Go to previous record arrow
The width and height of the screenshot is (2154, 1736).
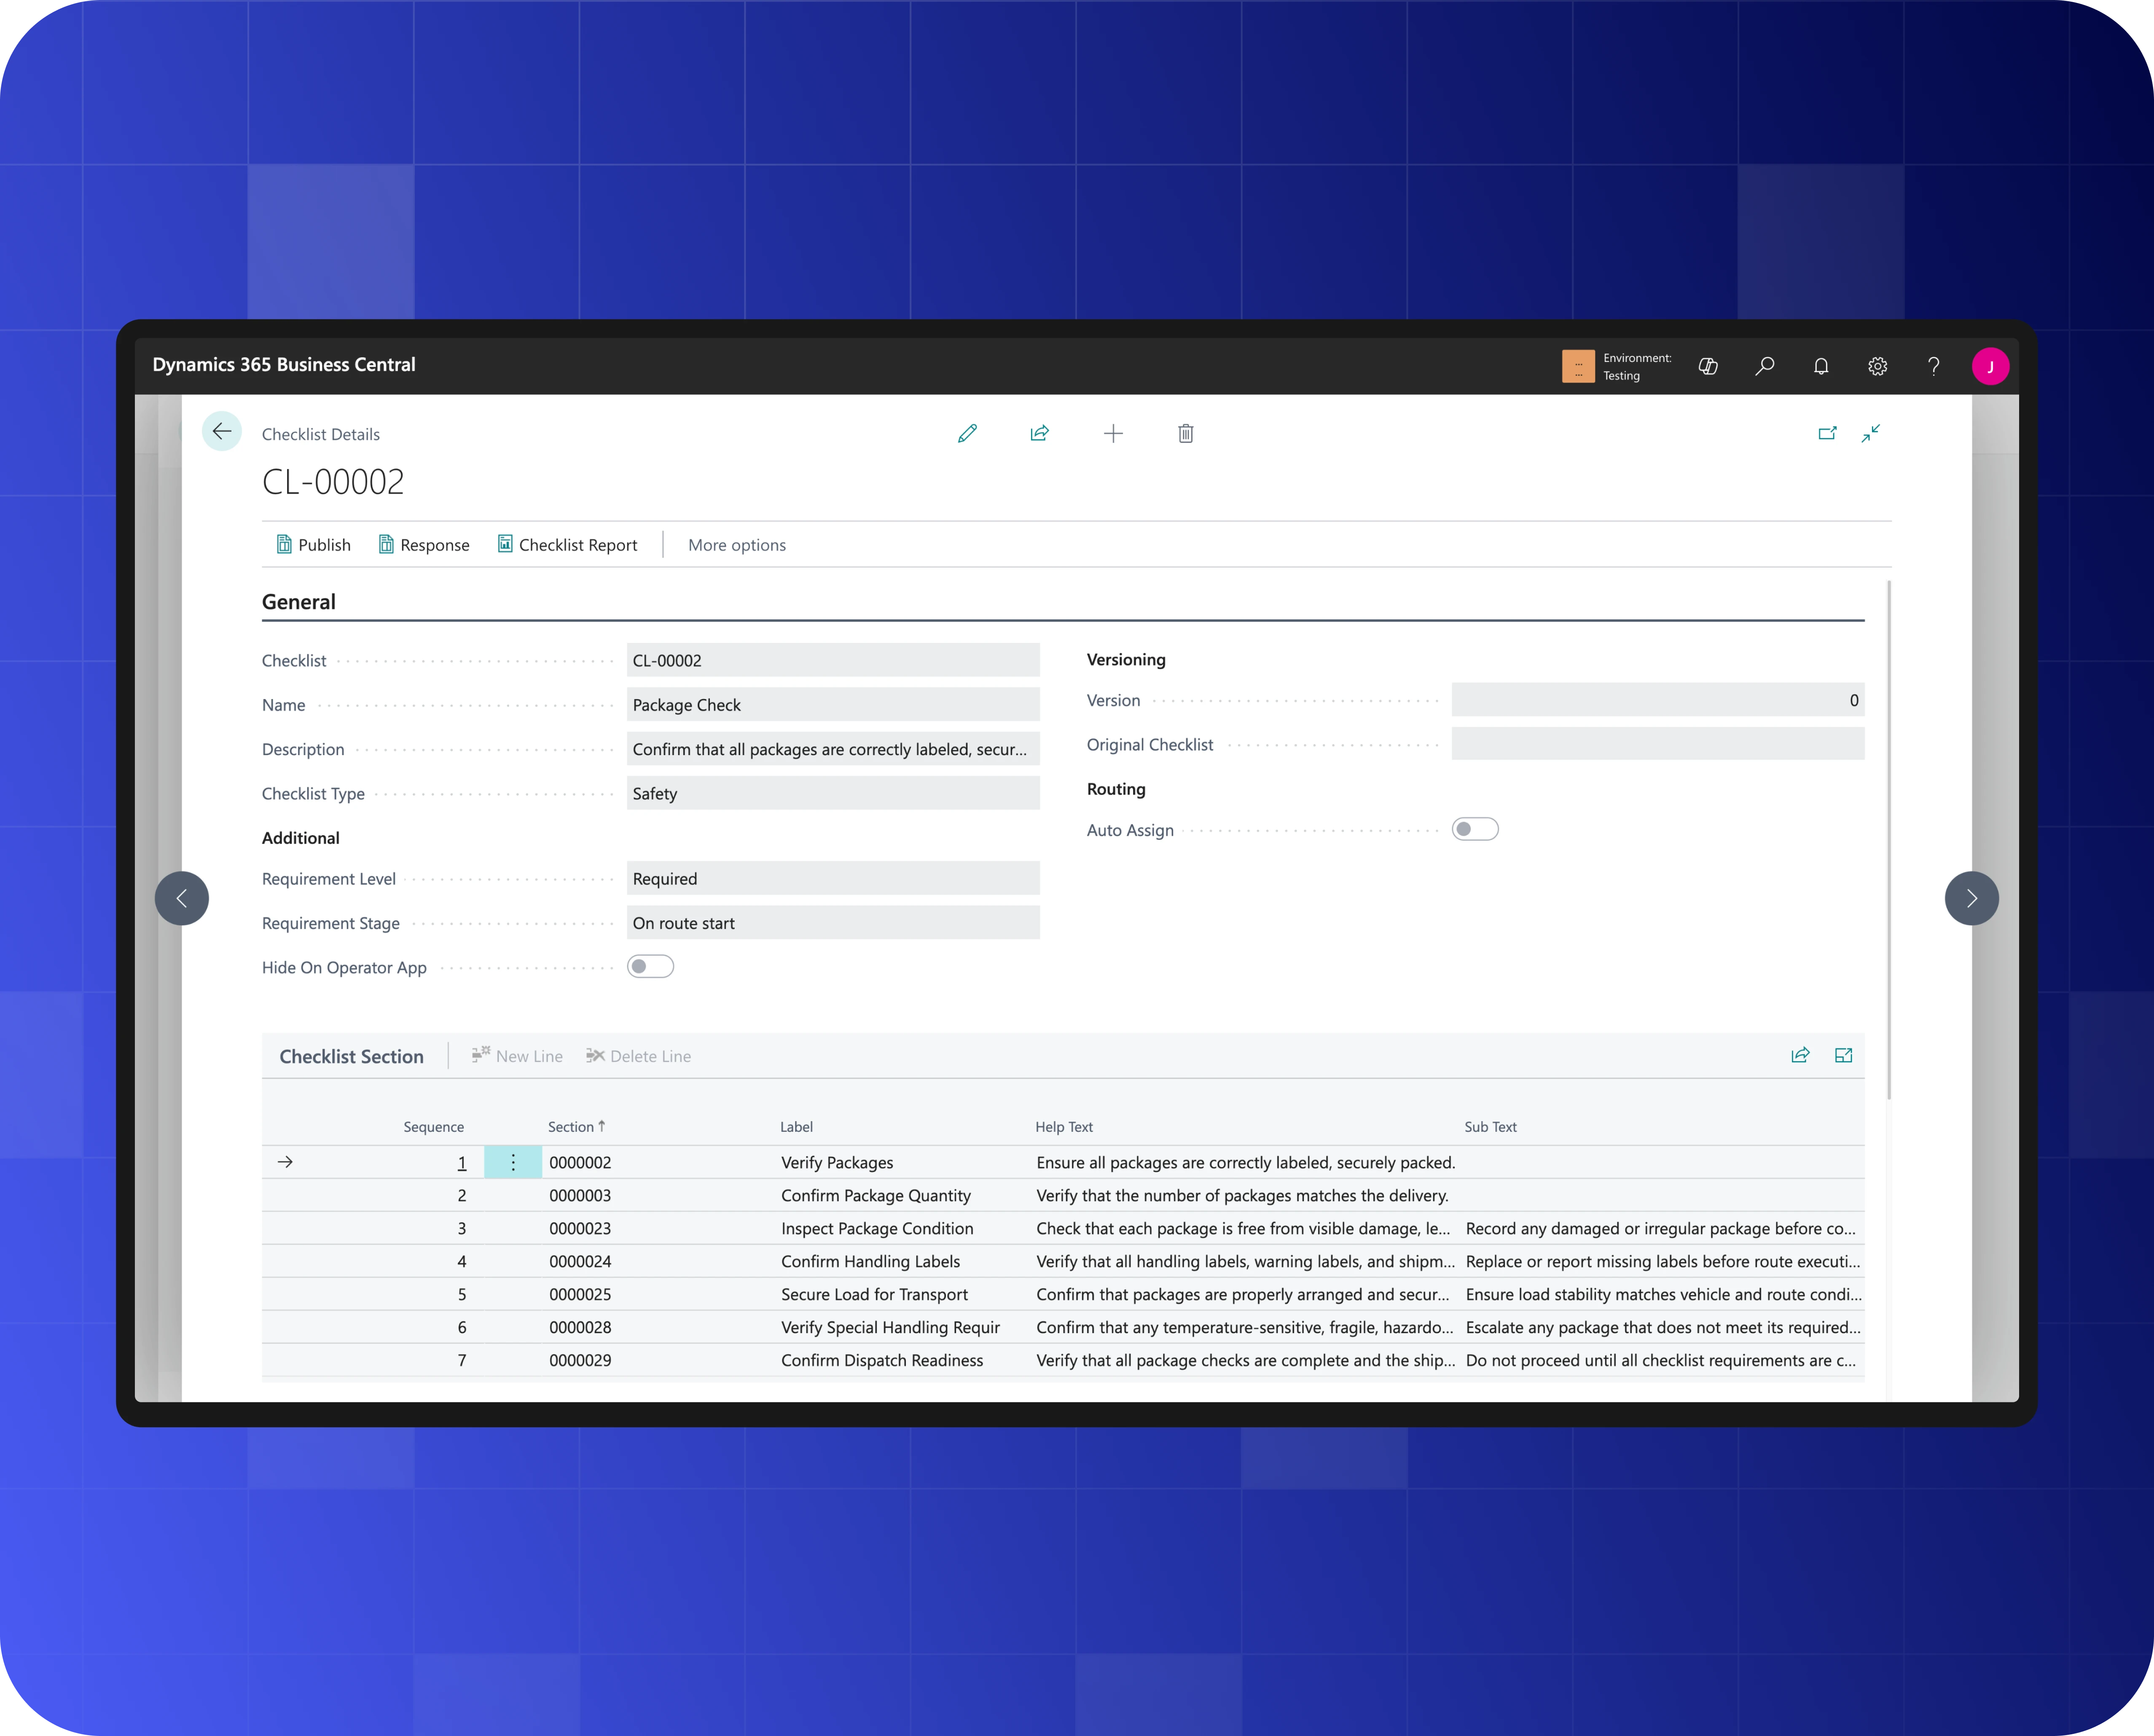(x=182, y=898)
